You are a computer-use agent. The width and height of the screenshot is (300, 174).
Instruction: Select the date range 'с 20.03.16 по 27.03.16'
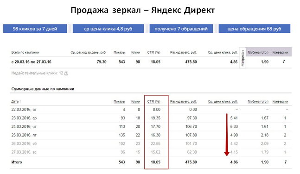[32, 62]
